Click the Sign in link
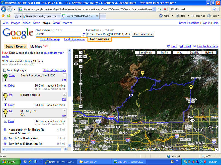The height and width of the screenshot is (165, 221). [206, 23]
